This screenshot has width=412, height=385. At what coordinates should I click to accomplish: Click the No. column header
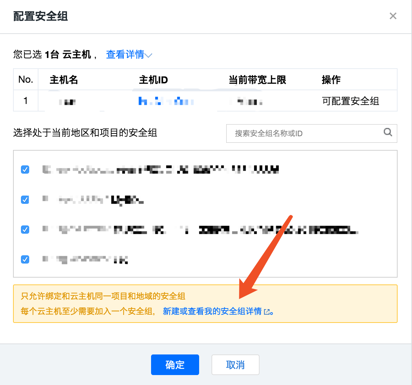(x=26, y=80)
